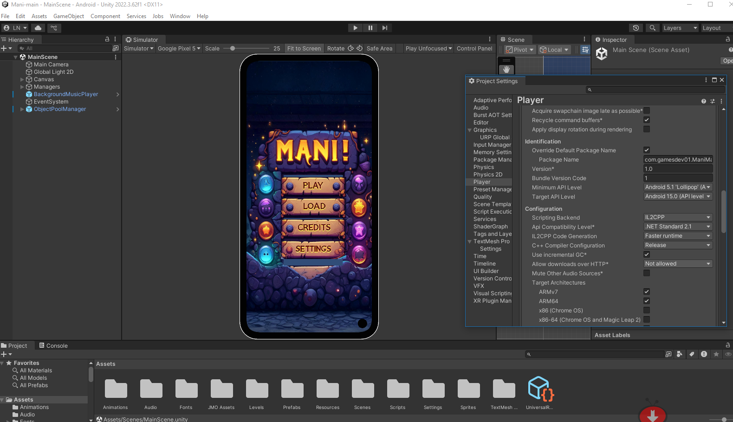Click the Fit to Screen button
This screenshot has height=422, width=733.
click(304, 48)
